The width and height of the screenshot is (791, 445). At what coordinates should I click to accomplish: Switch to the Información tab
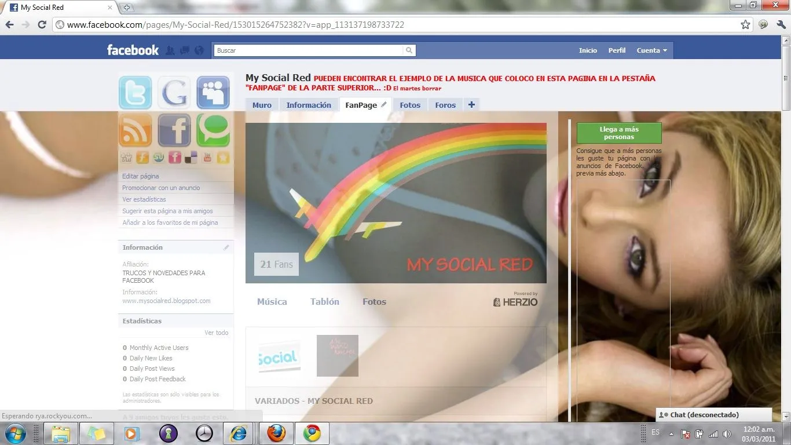pos(309,105)
